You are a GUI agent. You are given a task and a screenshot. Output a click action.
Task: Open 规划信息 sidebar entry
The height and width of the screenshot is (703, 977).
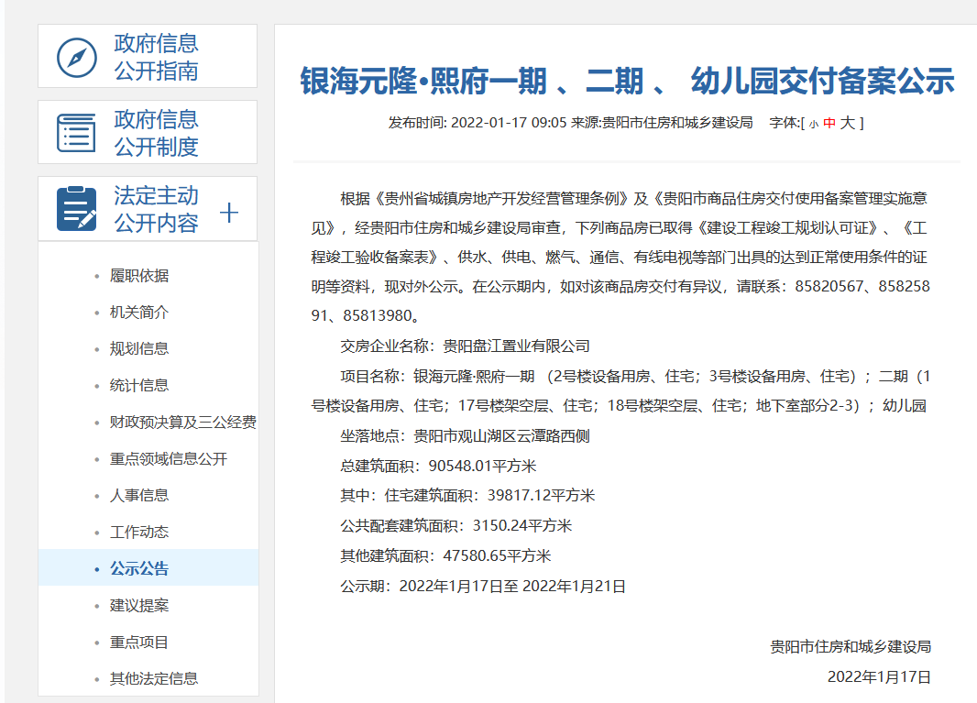click(139, 349)
